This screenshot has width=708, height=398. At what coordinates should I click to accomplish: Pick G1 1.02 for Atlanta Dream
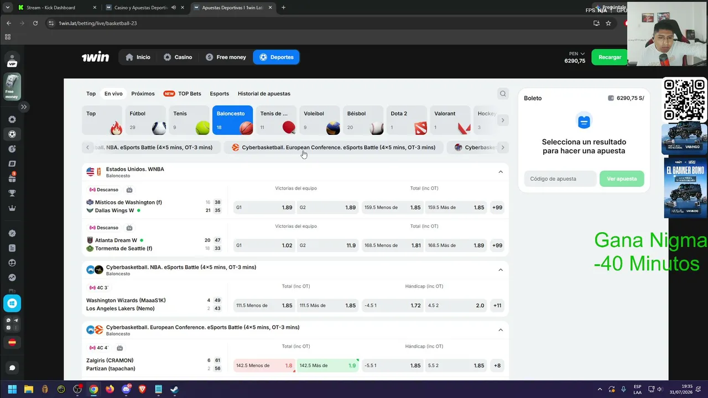[264, 245]
